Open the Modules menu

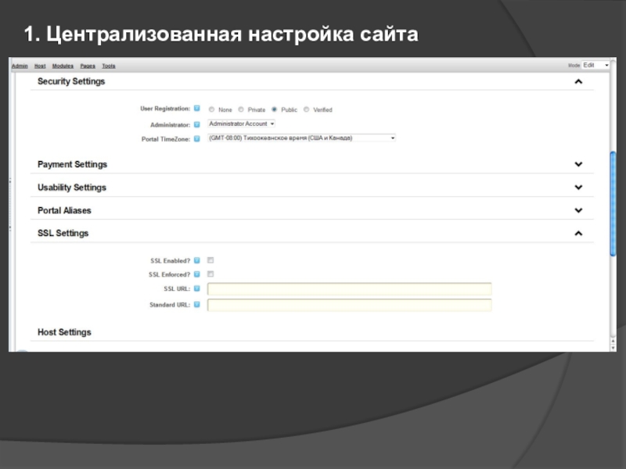coord(63,66)
